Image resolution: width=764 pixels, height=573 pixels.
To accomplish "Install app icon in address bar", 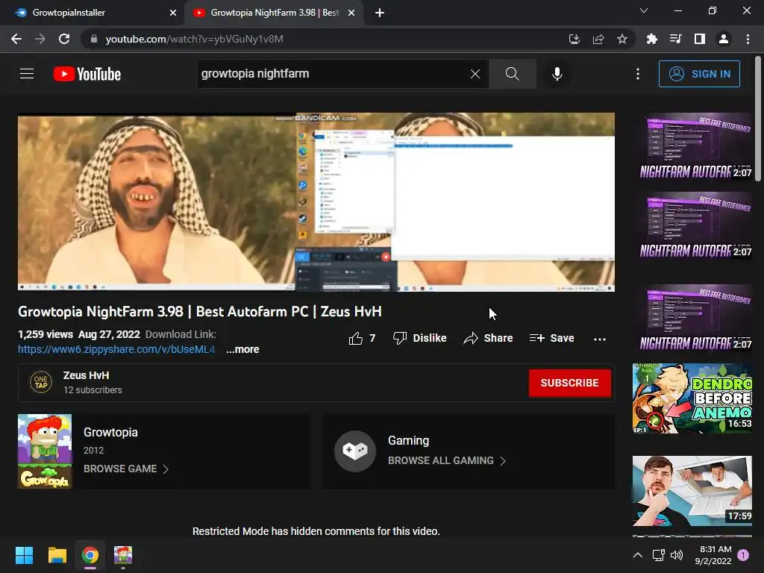I will pyautogui.click(x=574, y=39).
